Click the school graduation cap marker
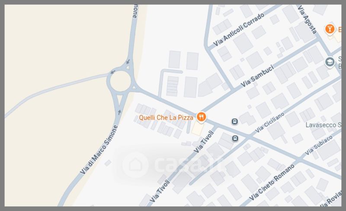This screenshot has width=346, height=211. [330, 62]
